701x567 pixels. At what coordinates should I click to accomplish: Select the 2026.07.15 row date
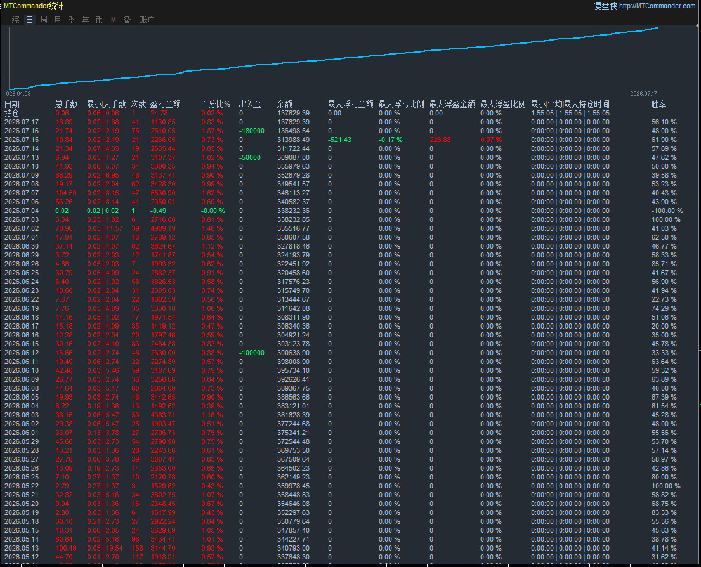coord(22,140)
